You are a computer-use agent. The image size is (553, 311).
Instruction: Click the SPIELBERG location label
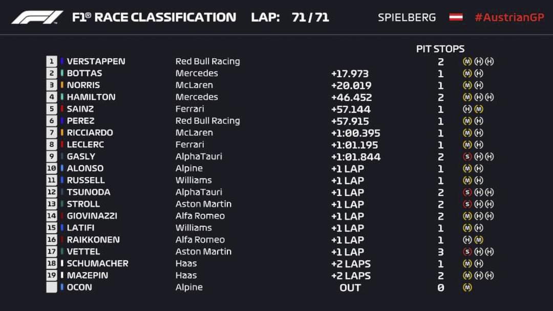(407, 17)
